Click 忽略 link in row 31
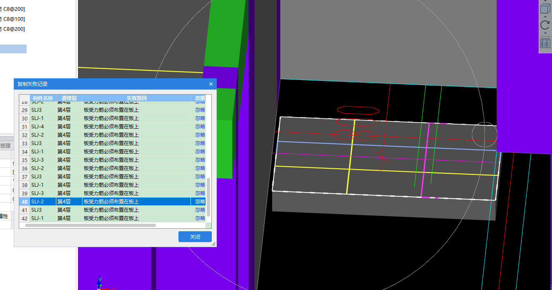Image resolution: width=552 pixels, height=290 pixels. [200, 127]
